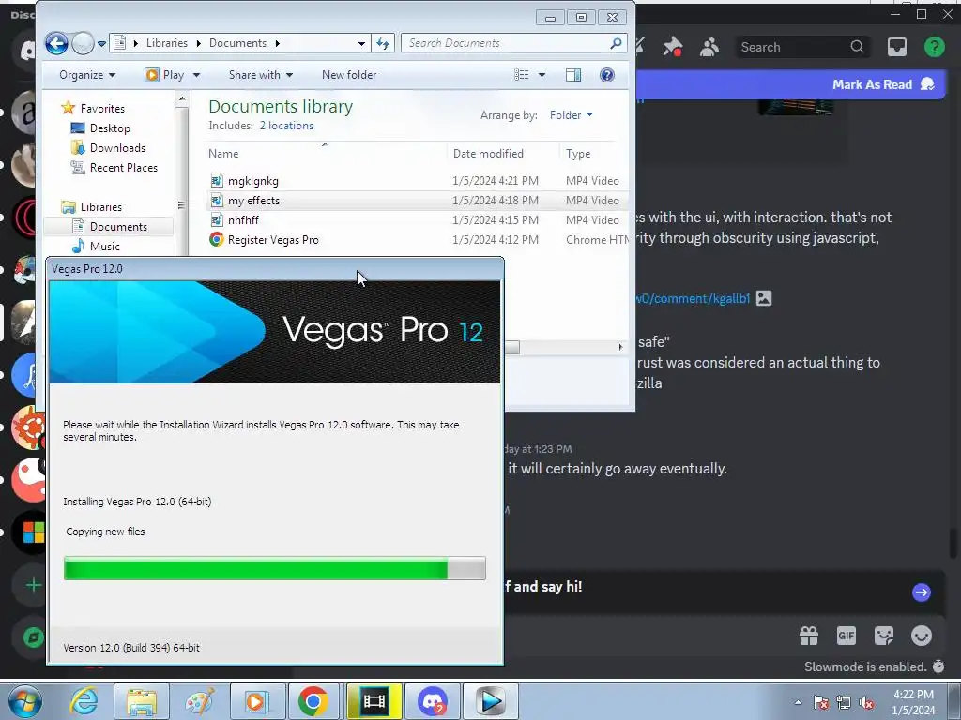Open Music library in navigation pane

click(x=104, y=247)
